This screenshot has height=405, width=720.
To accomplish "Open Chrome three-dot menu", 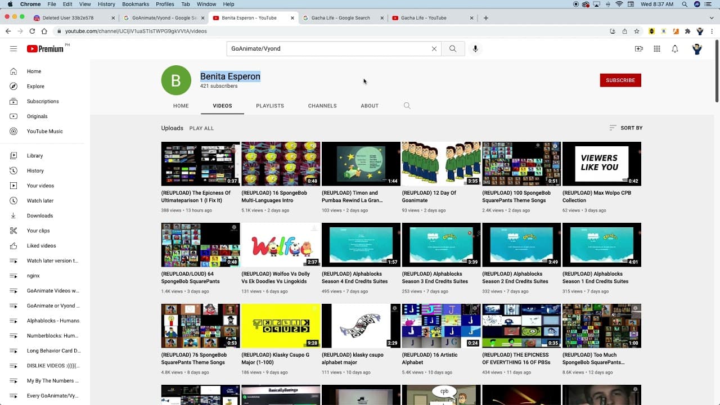I will pyautogui.click(x=712, y=31).
